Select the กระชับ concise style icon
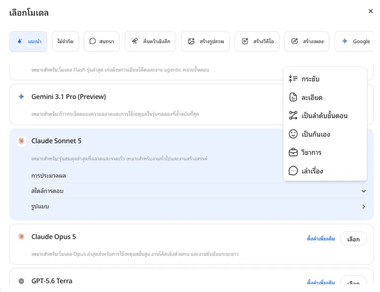The height and width of the screenshot is (292, 380). [293, 79]
